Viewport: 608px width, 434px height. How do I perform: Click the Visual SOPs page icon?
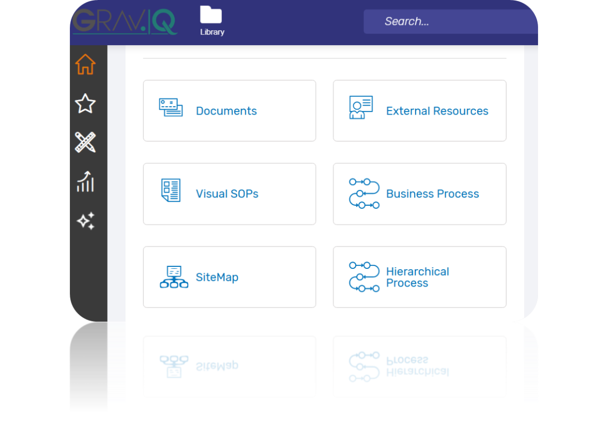pos(171,190)
